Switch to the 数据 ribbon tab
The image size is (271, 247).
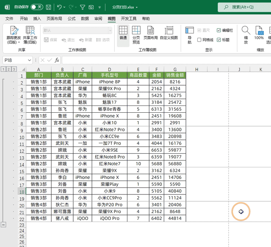(85, 19)
